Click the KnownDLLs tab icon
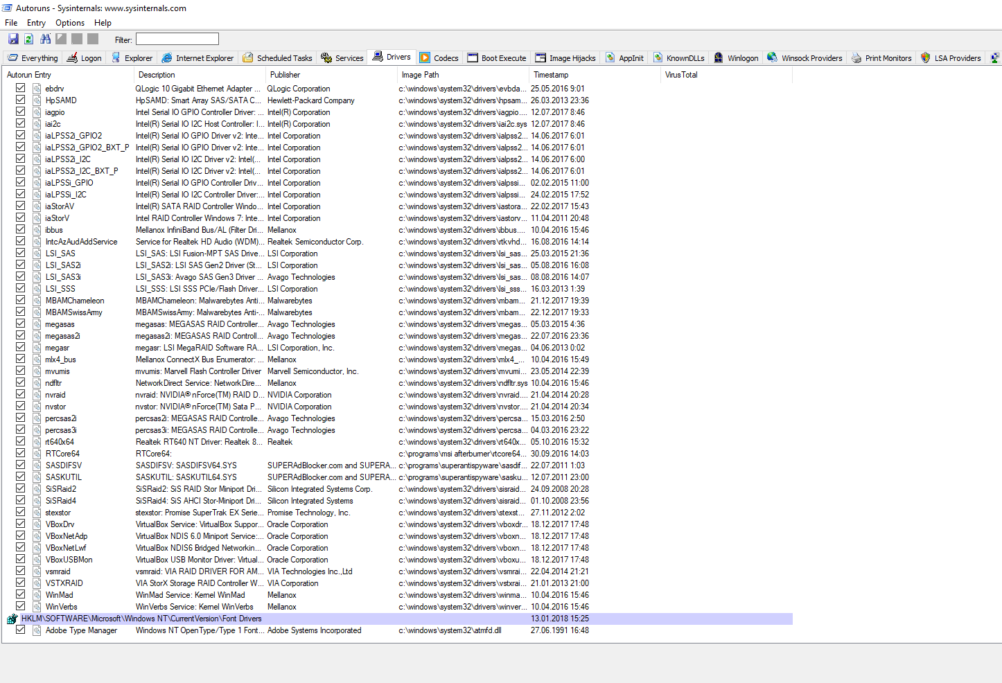The width and height of the screenshot is (1002, 683). tap(658, 58)
